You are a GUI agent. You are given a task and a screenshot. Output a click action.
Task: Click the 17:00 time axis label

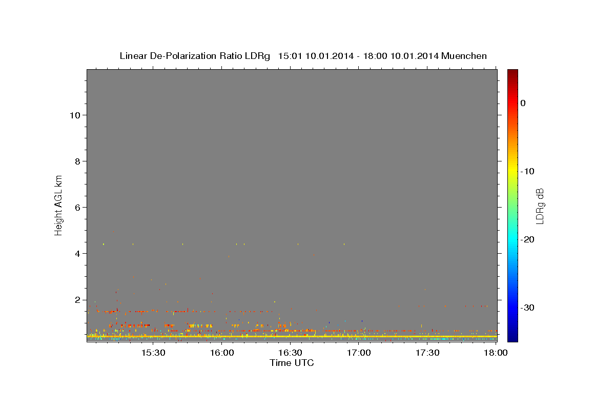click(359, 353)
